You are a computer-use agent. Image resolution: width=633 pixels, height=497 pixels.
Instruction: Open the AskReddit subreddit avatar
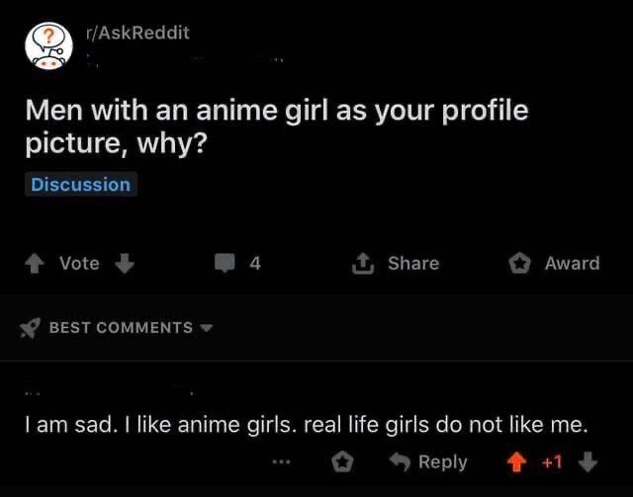click(x=48, y=45)
